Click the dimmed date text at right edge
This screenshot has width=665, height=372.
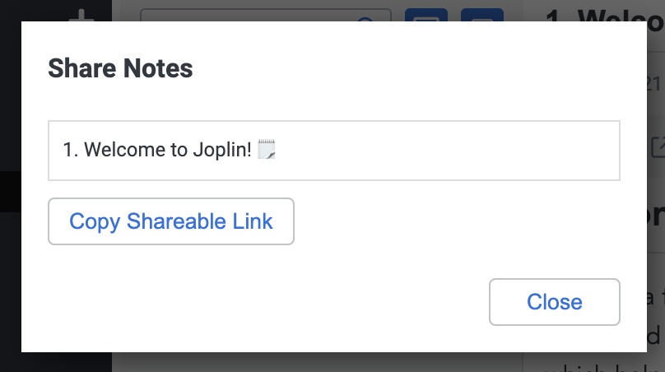pos(656,84)
